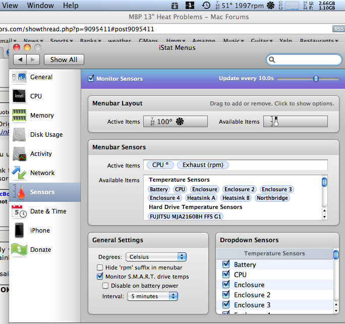Toggle the Monitor Sensors checkbox
Viewport: 345px width, 324px height.
point(91,78)
